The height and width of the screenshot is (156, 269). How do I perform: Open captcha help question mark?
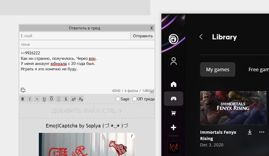point(131,136)
